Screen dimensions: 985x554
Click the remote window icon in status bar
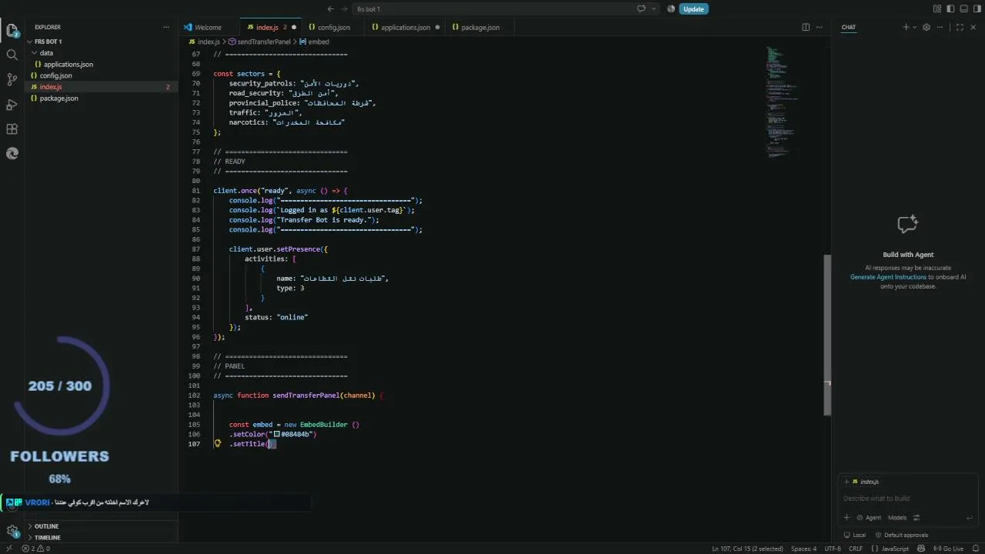pos(8,549)
